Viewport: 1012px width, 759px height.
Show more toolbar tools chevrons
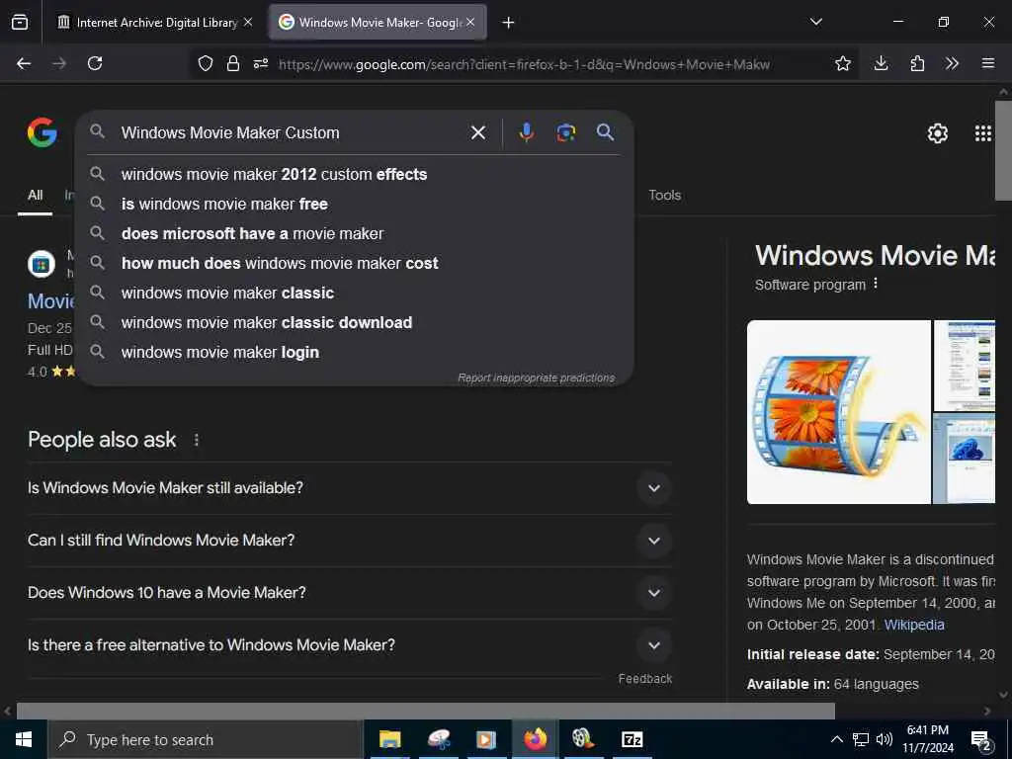952,63
